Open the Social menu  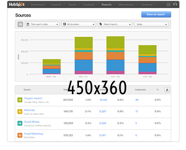[74, 5]
